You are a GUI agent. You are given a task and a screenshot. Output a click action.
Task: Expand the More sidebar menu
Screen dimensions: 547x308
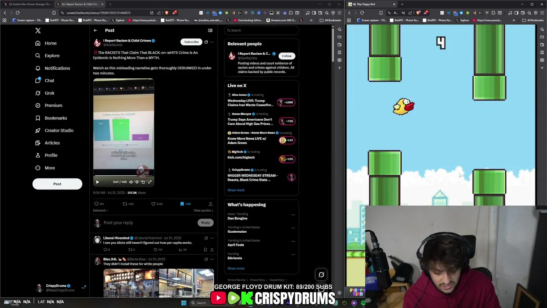tap(45, 168)
